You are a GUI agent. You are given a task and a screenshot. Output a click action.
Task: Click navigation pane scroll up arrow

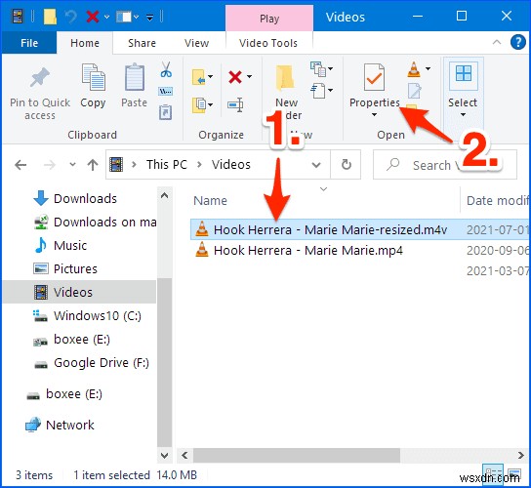[x=164, y=196]
